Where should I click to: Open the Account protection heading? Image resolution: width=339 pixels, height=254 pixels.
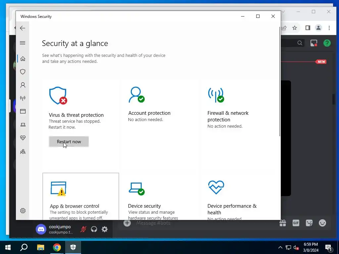tap(149, 113)
